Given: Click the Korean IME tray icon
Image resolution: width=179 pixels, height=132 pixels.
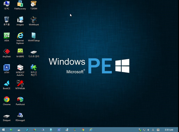Looking at the screenshot, I should click(158, 130).
